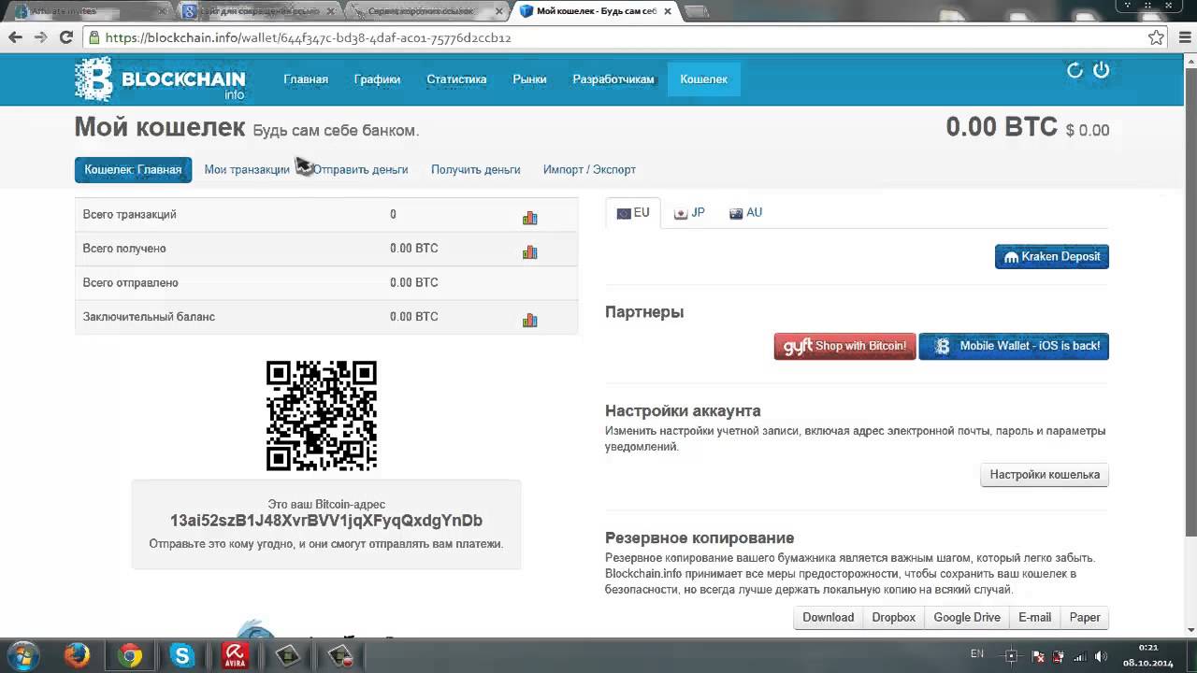Open Настройки кошелька button
The image size is (1197, 673).
[1045, 475]
